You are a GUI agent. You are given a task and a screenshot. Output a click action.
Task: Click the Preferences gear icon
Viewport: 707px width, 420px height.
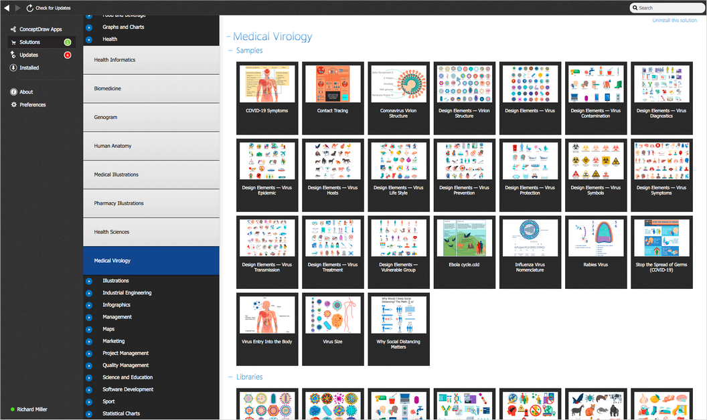tap(13, 104)
